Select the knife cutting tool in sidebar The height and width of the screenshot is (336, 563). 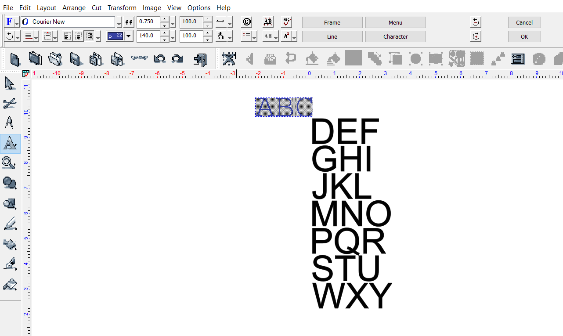[10, 103]
